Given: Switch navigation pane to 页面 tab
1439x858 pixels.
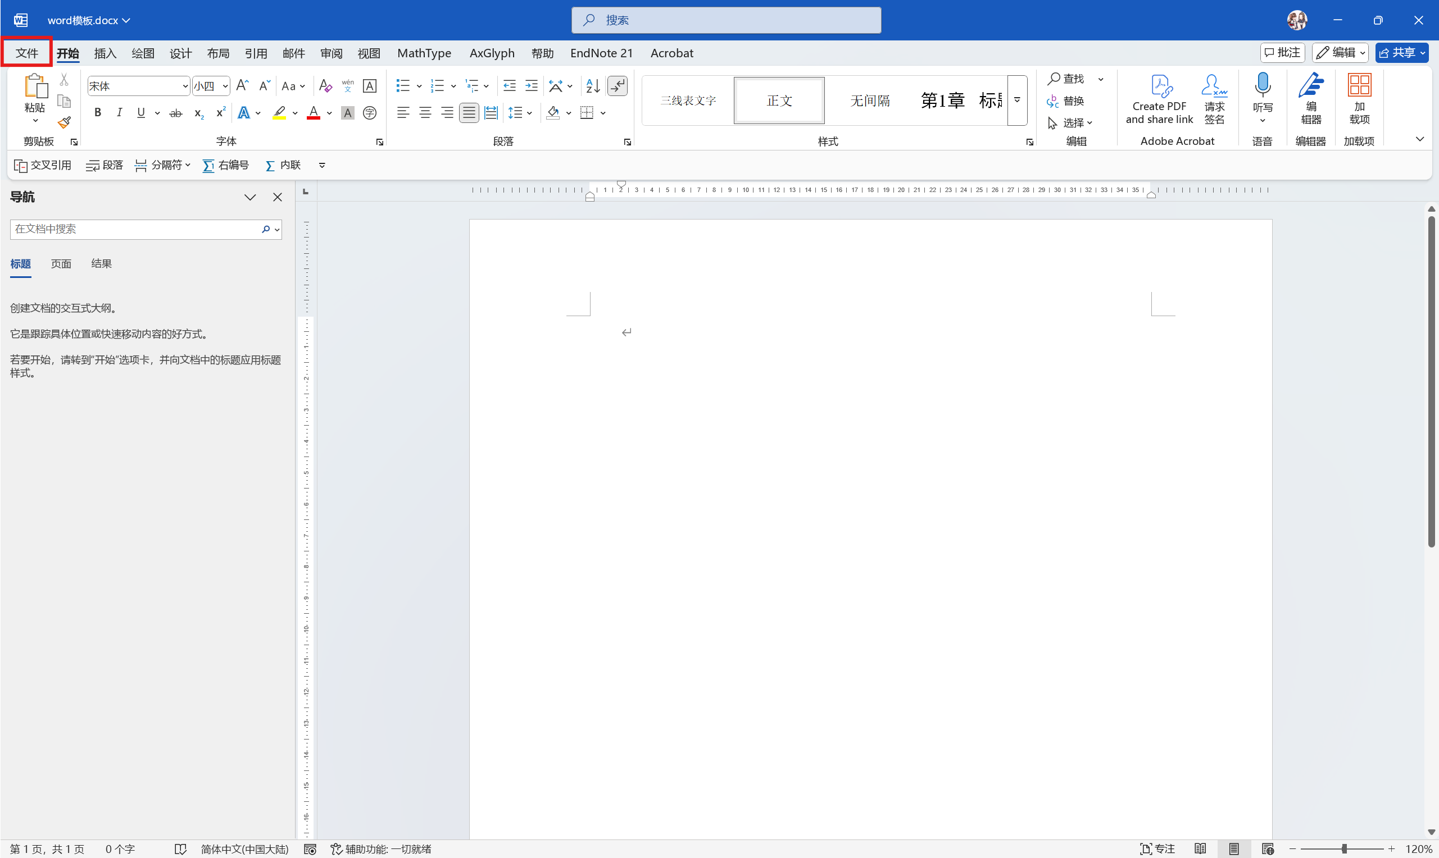Looking at the screenshot, I should [61, 264].
